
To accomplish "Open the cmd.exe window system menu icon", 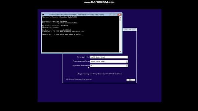I will tap(43, 15).
